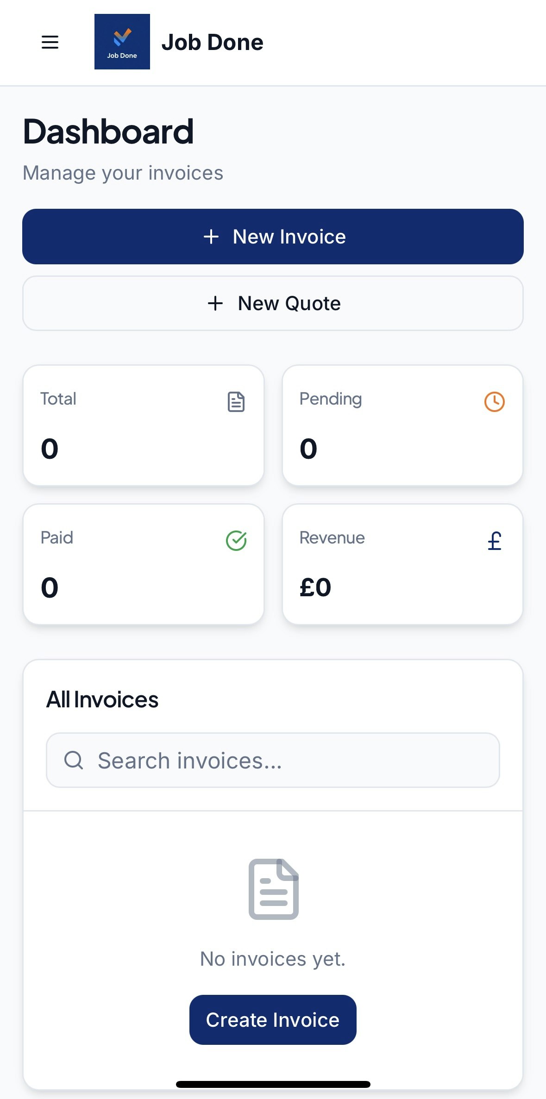Image resolution: width=546 pixels, height=1099 pixels.
Task: Click the All Invoices heading
Action: pyautogui.click(x=102, y=699)
